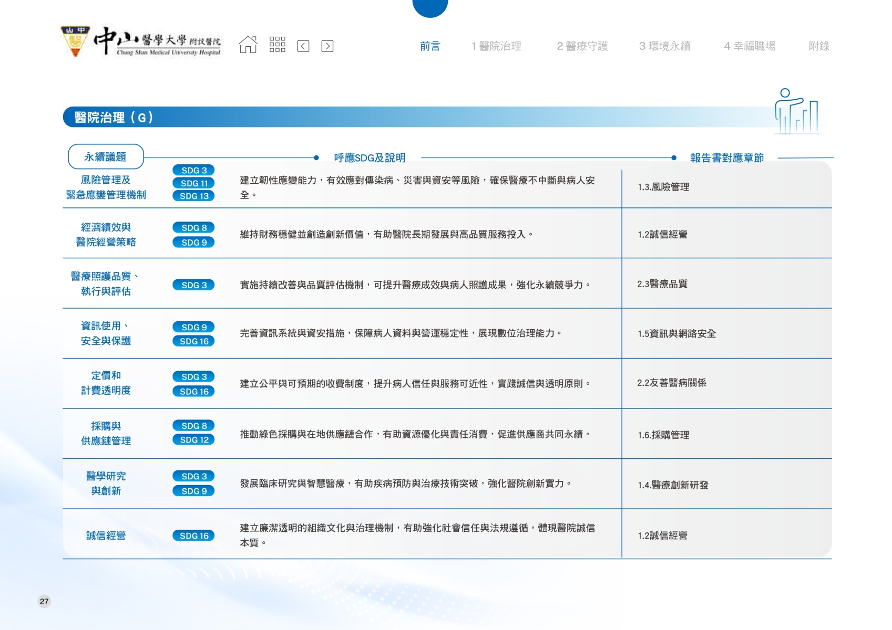892x630 pixels.
Task: Select the 4 幸福職場 tab
Action: coord(750,46)
